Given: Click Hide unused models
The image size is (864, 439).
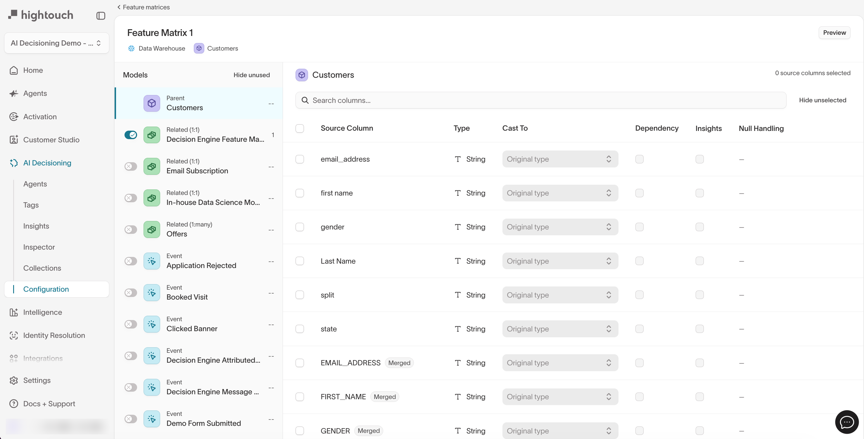Looking at the screenshot, I should click(x=251, y=75).
